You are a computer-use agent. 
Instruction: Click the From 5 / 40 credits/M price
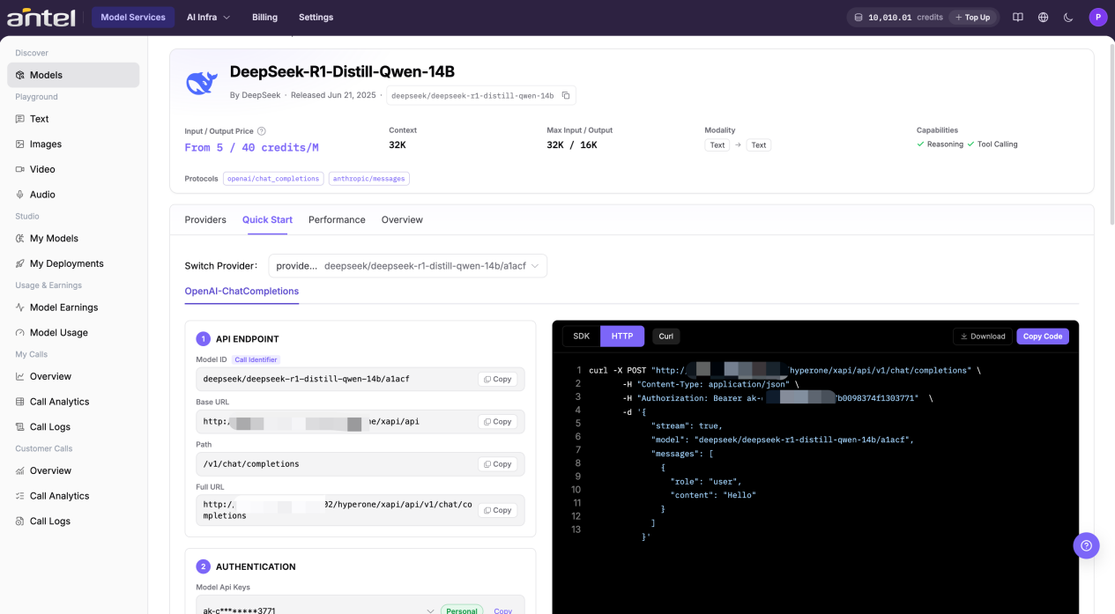[x=251, y=147]
